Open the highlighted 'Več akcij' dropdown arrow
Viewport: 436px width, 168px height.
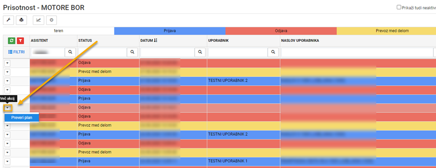[x=7, y=108]
